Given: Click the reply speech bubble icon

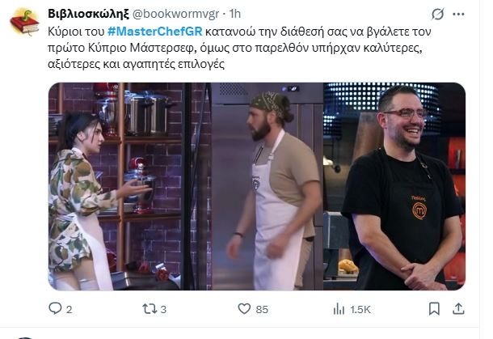Looking at the screenshot, I should click(x=55, y=308).
